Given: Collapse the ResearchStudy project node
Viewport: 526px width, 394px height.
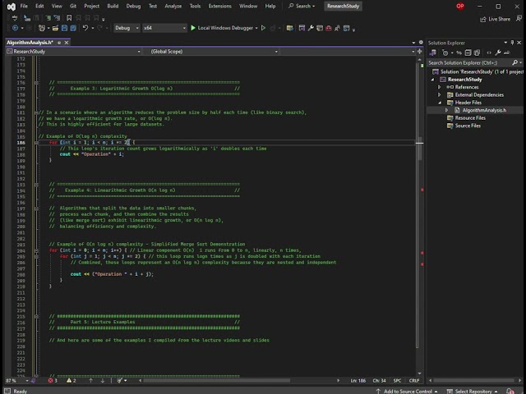Looking at the screenshot, I should [x=432, y=80].
